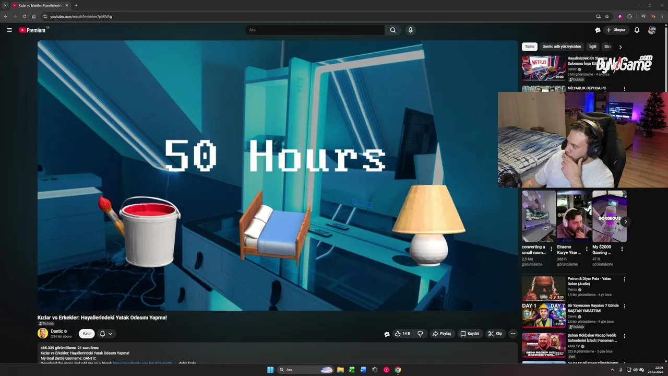Click the sparkle icon next to Oluştur
This screenshot has width=668, height=376.
pyautogui.click(x=598, y=30)
